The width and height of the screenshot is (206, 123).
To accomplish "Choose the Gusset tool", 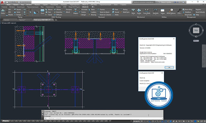I will (116, 12).
